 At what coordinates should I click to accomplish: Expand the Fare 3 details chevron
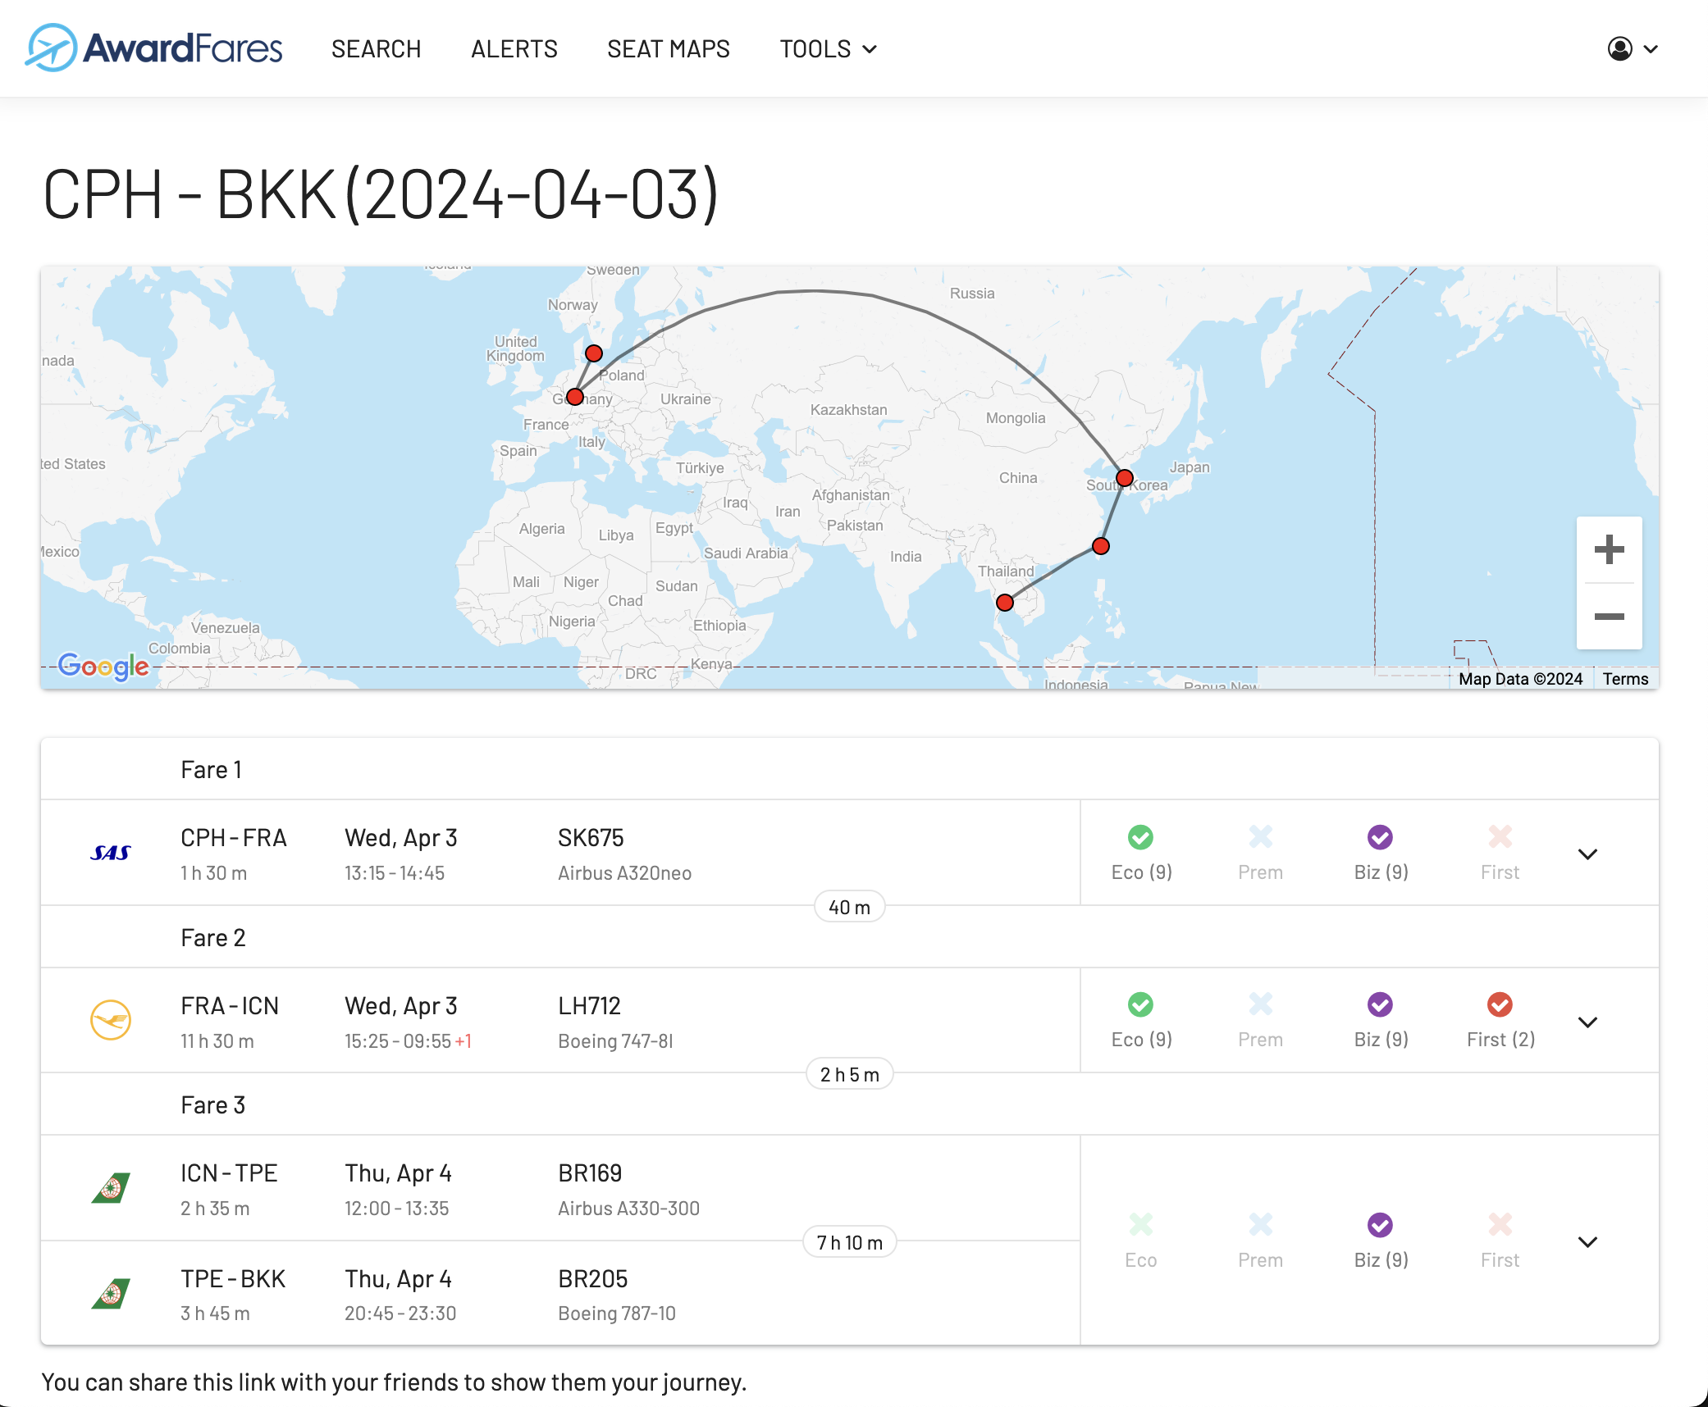pos(1588,1242)
